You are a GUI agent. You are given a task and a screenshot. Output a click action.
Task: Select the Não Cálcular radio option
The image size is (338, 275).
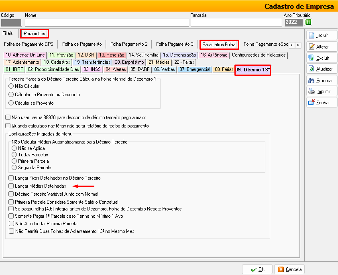[11, 86]
